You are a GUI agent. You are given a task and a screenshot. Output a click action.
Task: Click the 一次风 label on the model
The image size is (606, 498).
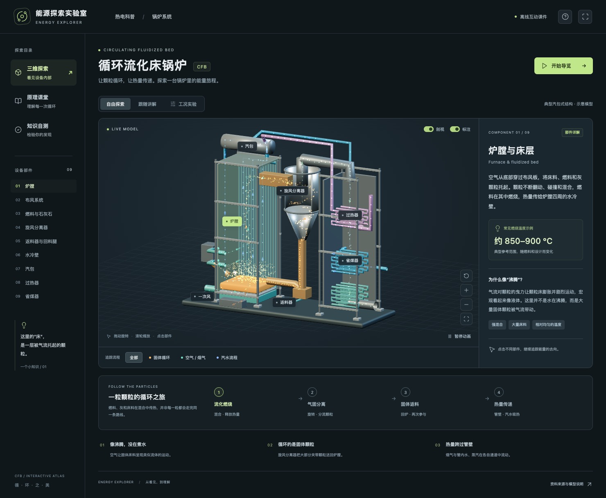[x=202, y=297]
